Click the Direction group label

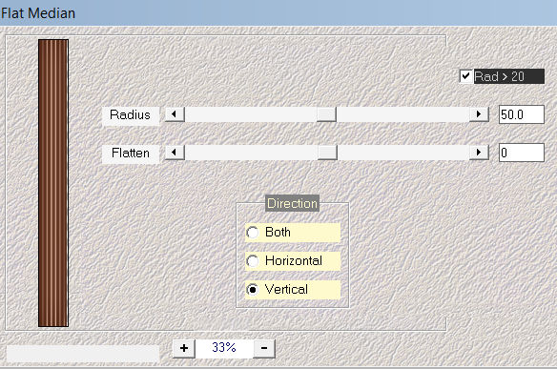(293, 203)
